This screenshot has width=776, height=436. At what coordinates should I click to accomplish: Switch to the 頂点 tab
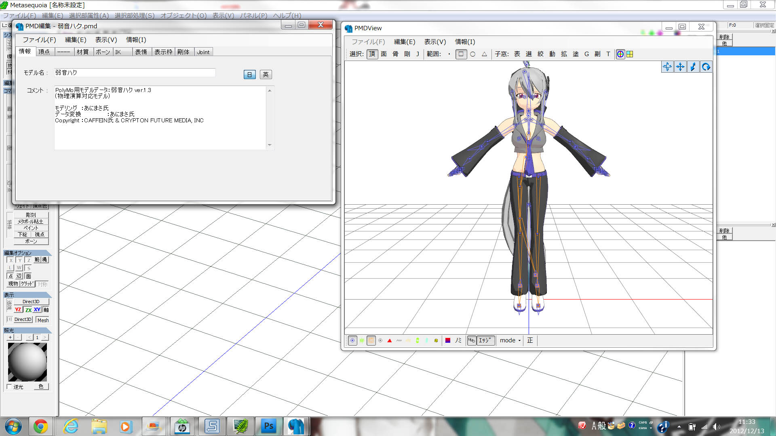44,52
